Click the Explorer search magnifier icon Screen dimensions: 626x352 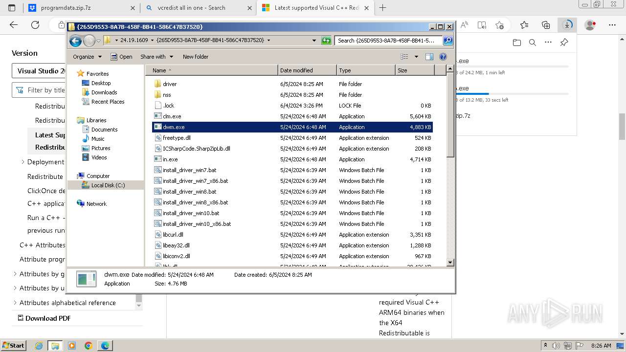pos(447,41)
